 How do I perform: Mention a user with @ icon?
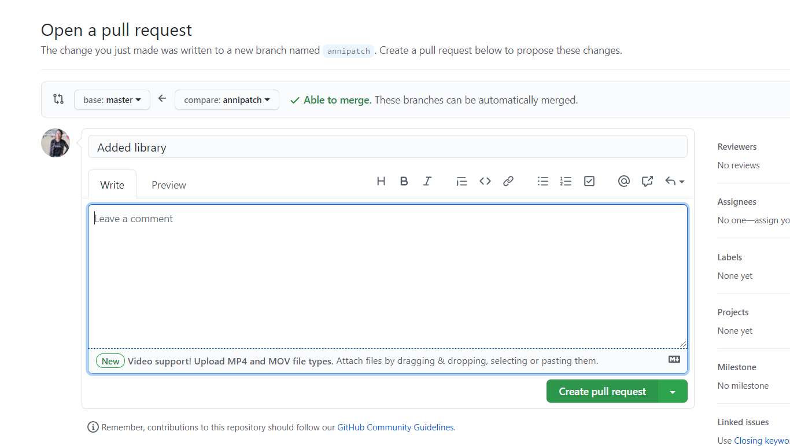coord(623,182)
